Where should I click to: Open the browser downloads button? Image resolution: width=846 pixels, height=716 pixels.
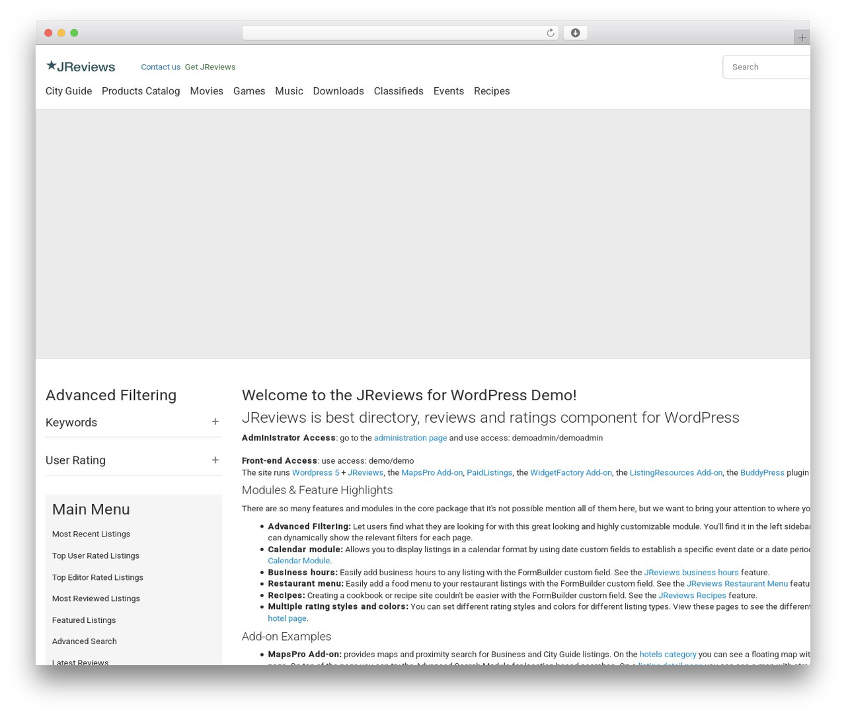(575, 33)
